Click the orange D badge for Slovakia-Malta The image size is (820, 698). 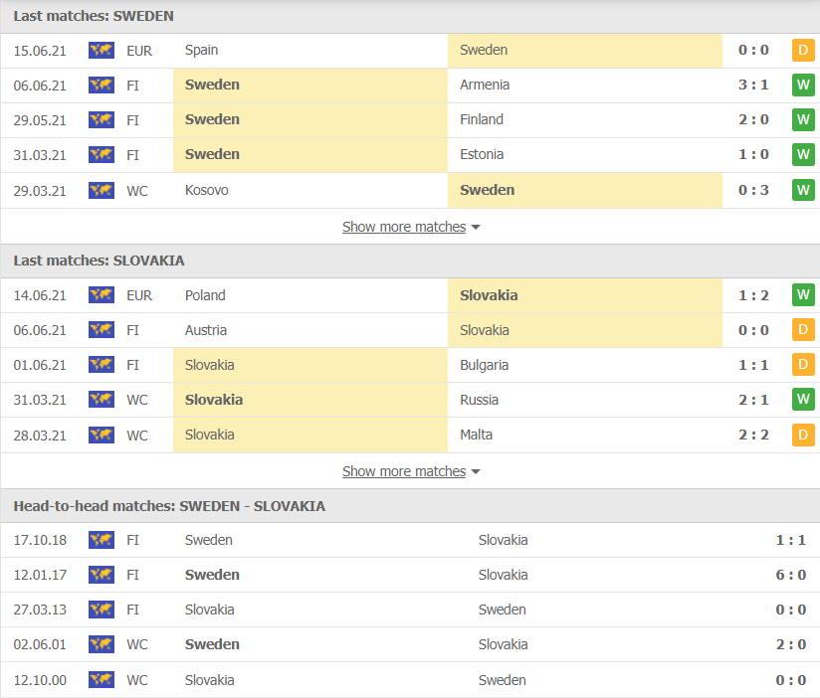point(803,435)
